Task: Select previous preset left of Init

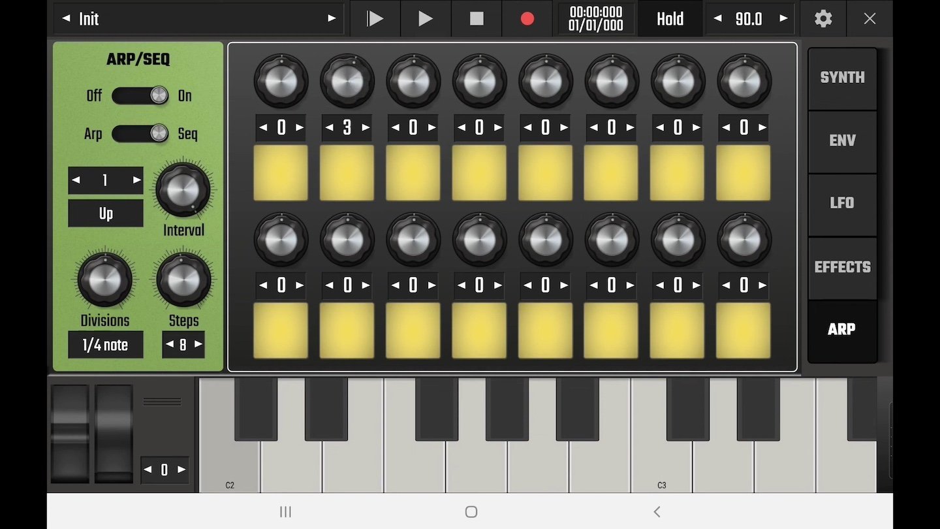Action: 66,19
